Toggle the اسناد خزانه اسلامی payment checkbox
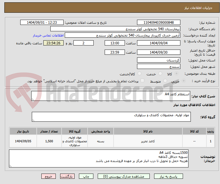 (143, 81)
